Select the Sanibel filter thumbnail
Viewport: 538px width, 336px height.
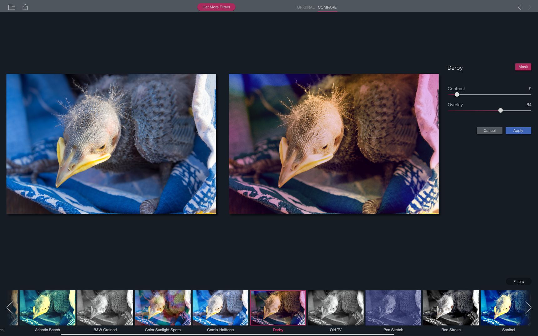pyautogui.click(x=506, y=308)
